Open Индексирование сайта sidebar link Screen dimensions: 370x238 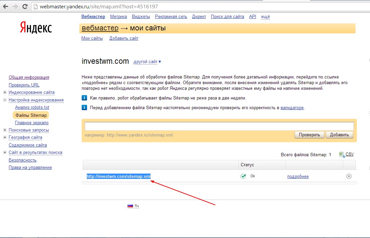pos(31,92)
